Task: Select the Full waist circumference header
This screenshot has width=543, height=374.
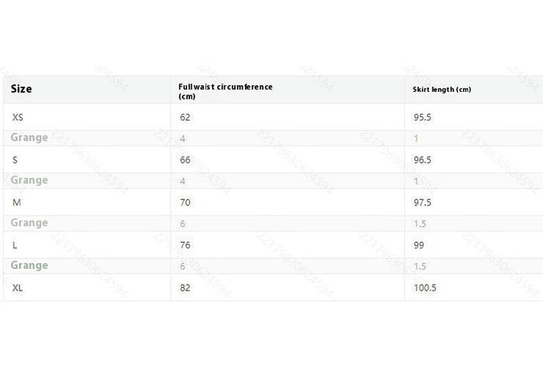Action: click(x=226, y=91)
